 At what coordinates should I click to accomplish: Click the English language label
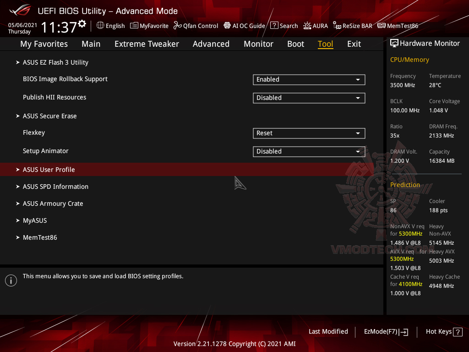click(x=115, y=26)
